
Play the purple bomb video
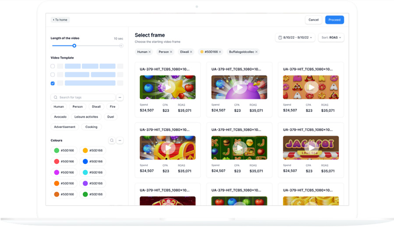point(239,87)
